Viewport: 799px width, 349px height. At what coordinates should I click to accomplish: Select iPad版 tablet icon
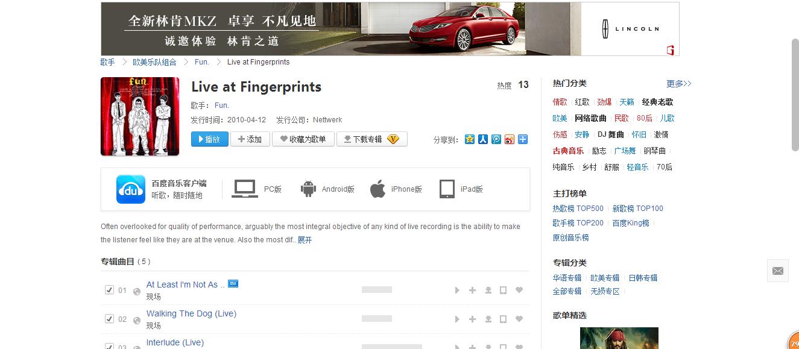[x=447, y=189]
